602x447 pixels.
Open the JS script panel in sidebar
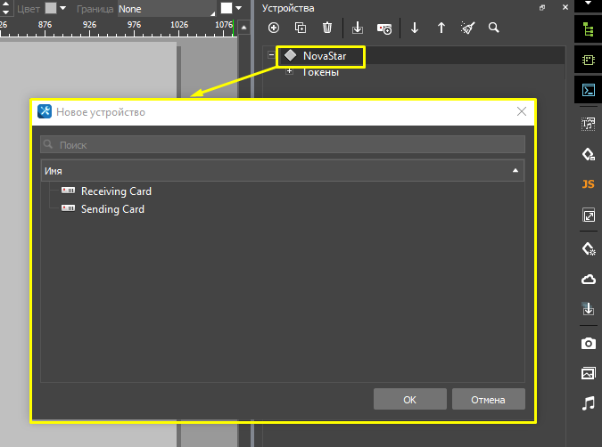coord(588,184)
